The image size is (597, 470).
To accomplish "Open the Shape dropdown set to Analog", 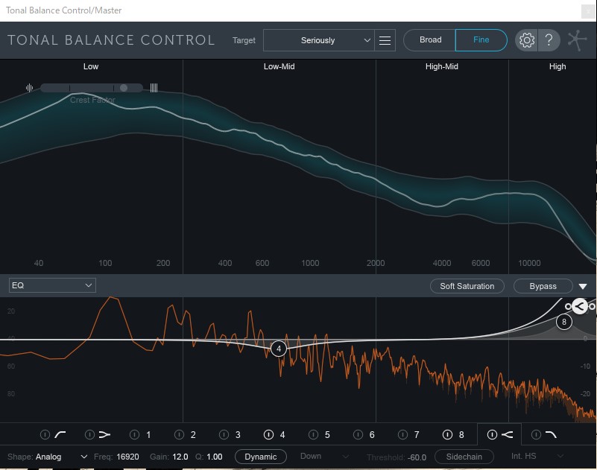I will click(x=62, y=457).
